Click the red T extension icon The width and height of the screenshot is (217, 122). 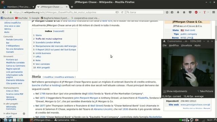tap(204, 12)
